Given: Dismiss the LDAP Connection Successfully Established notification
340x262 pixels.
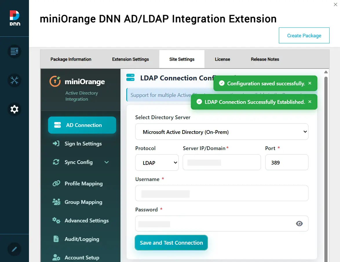Looking at the screenshot, I should click(x=310, y=102).
